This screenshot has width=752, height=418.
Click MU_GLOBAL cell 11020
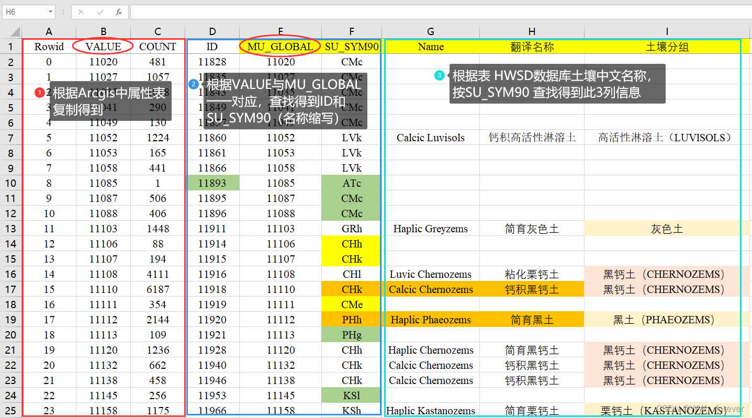pyautogui.click(x=280, y=62)
